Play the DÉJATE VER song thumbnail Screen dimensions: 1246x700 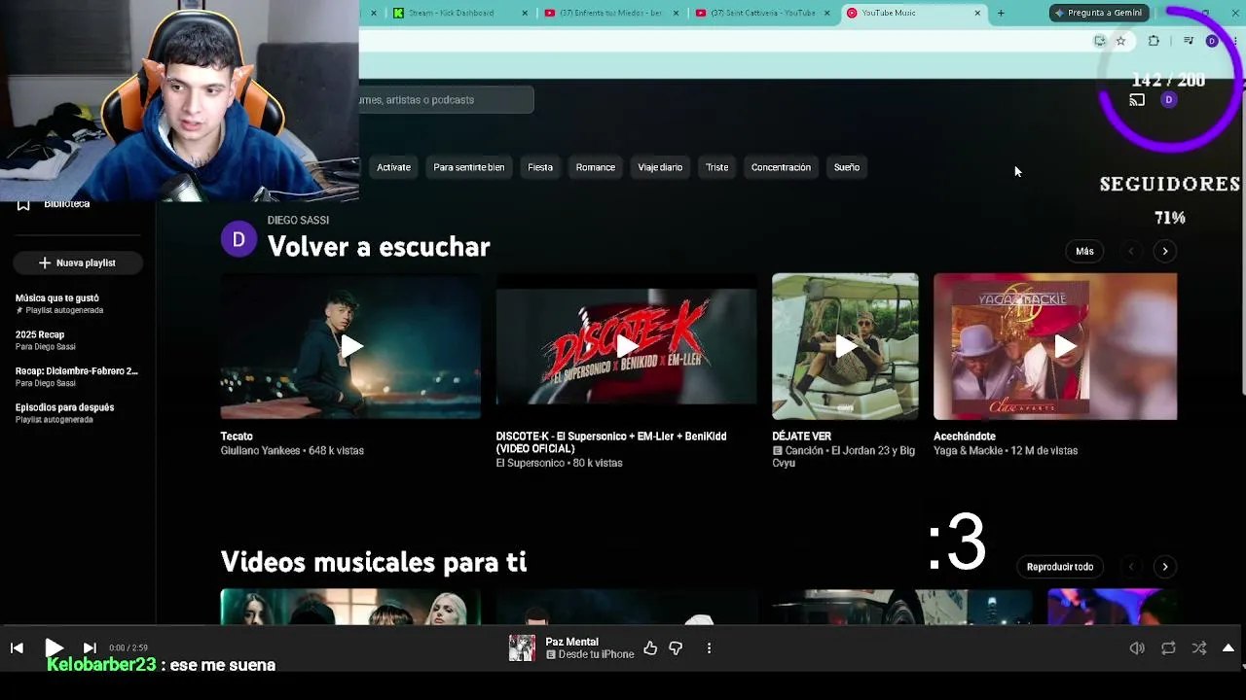845,346
